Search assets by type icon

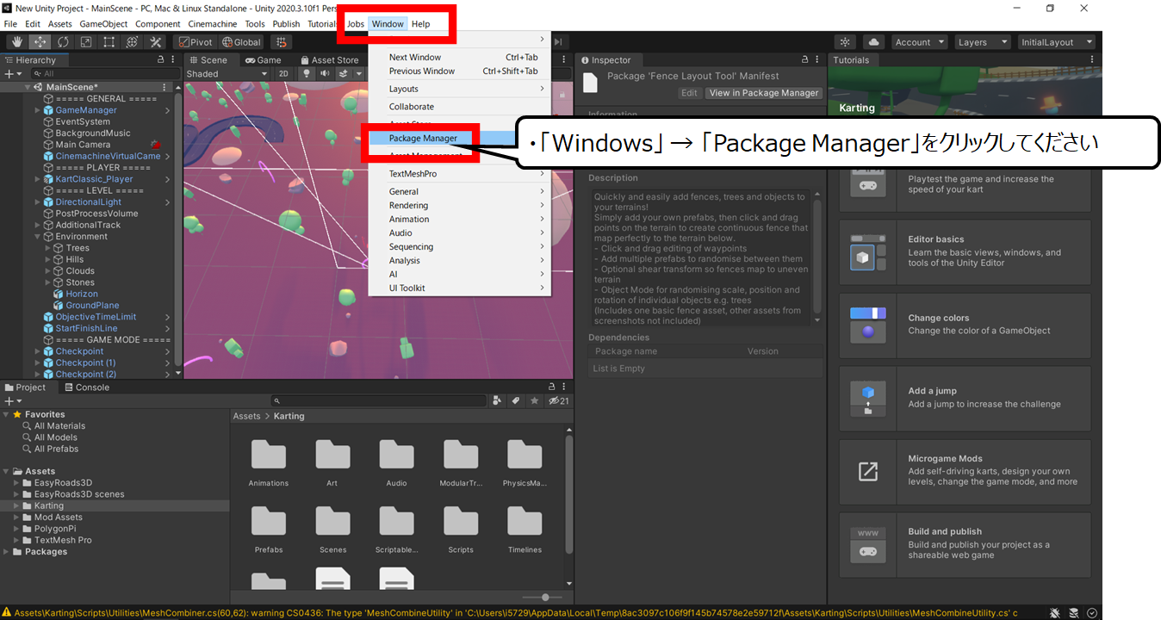pyautogui.click(x=497, y=401)
